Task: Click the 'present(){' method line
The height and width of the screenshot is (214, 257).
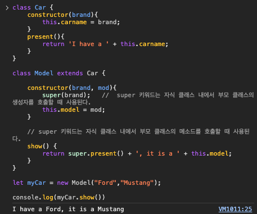Action: [x=46, y=37]
